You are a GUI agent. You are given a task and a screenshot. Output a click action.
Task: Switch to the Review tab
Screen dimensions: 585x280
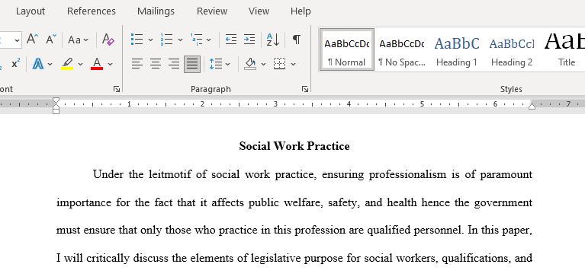click(212, 11)
